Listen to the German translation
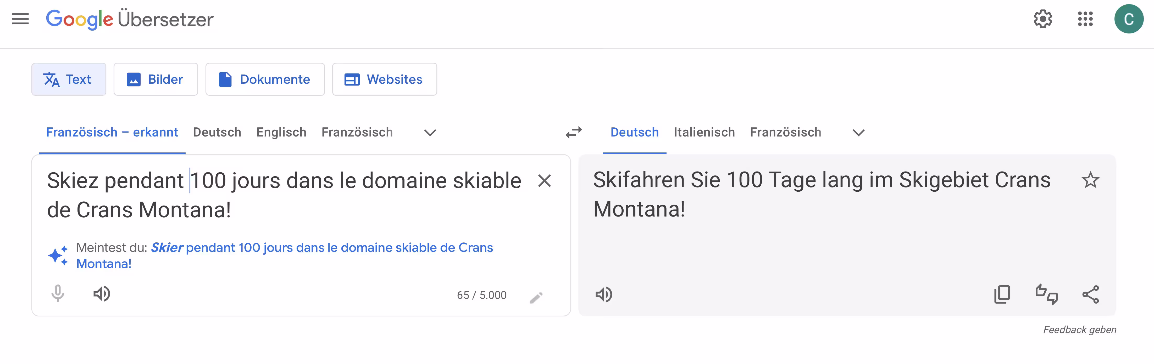Viewport: 1154px width, 364px height. click(x=603, y=295)
